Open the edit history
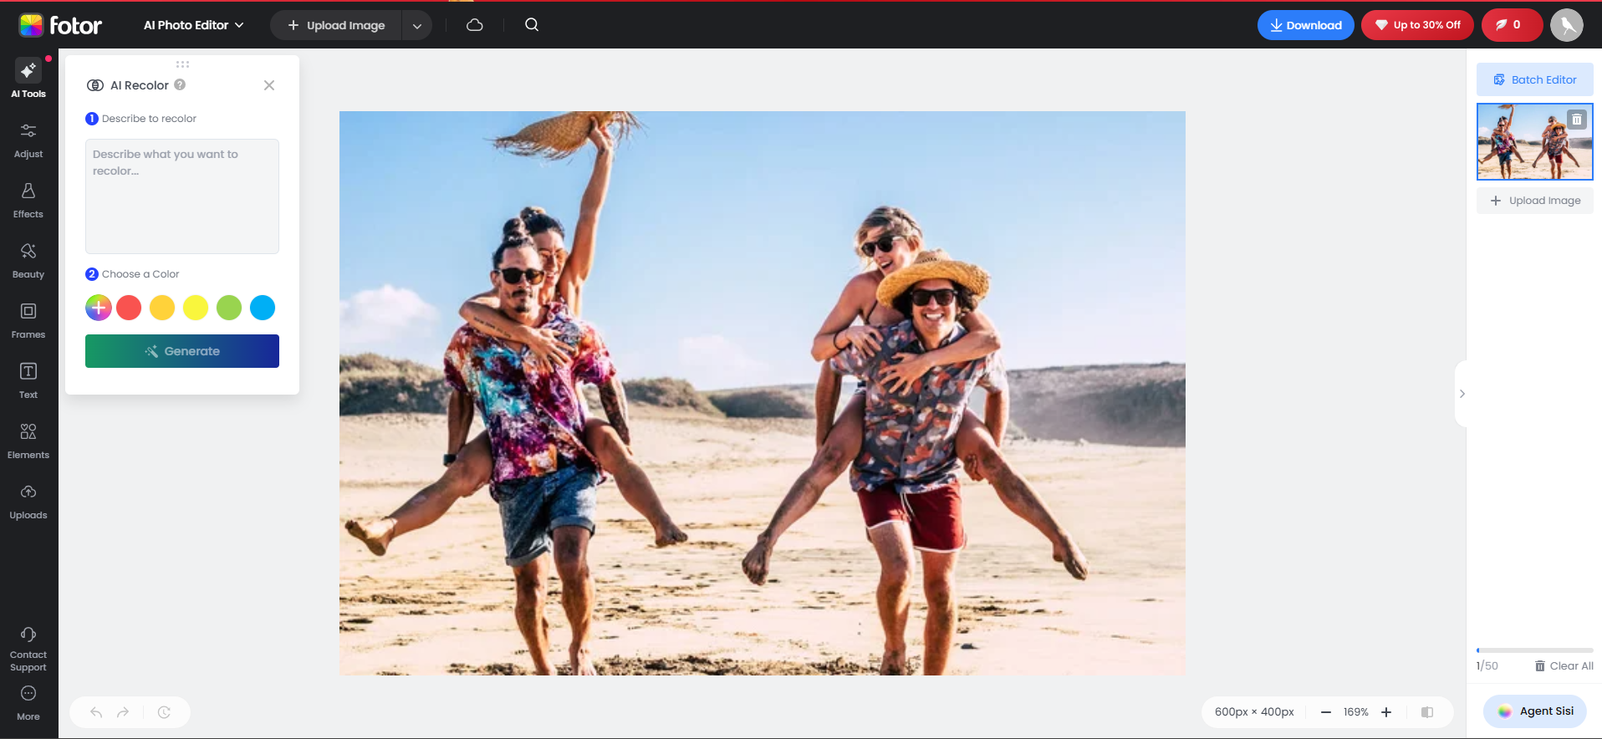Screen dimensions: 1602x739 pyautogui.click(x=164, y=712)
